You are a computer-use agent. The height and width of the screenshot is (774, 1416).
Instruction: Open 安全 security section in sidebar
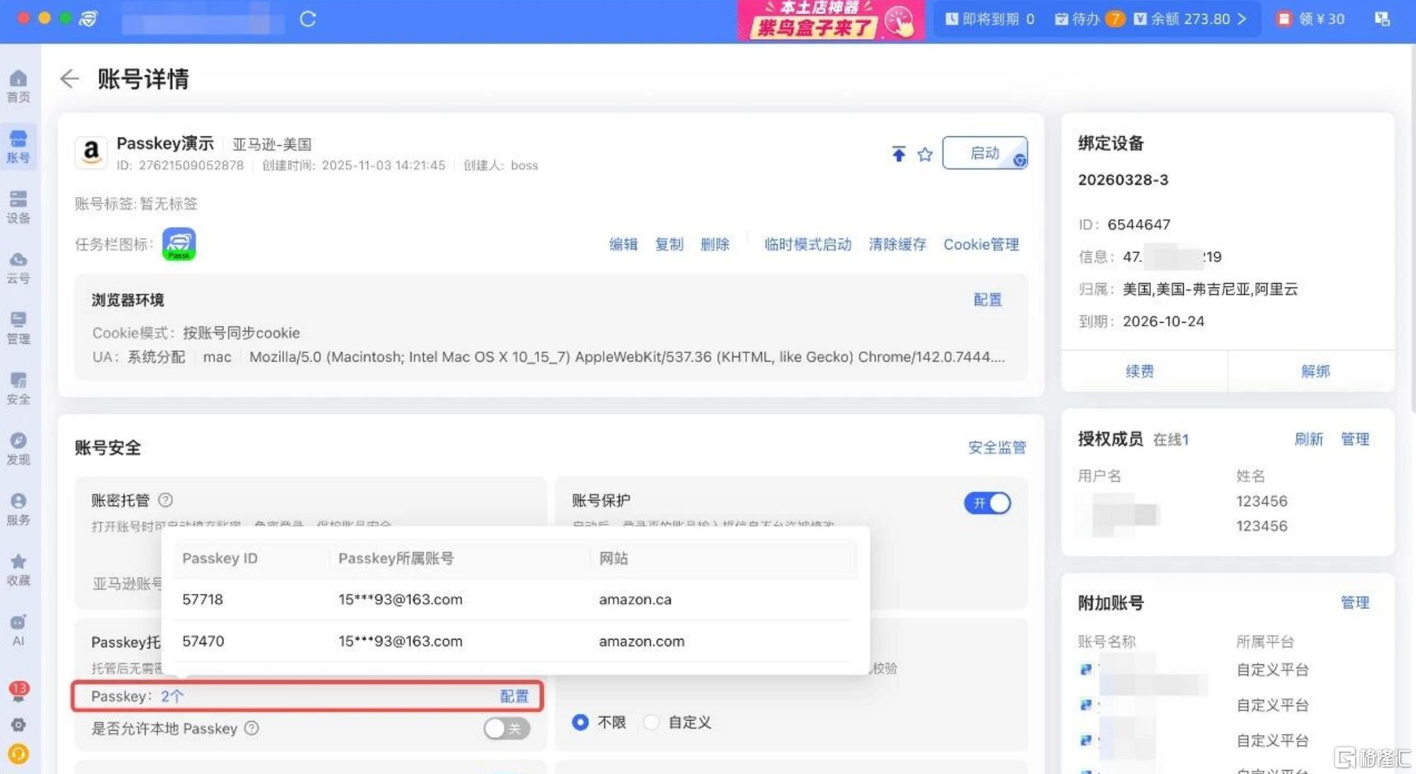coord(19,389)
